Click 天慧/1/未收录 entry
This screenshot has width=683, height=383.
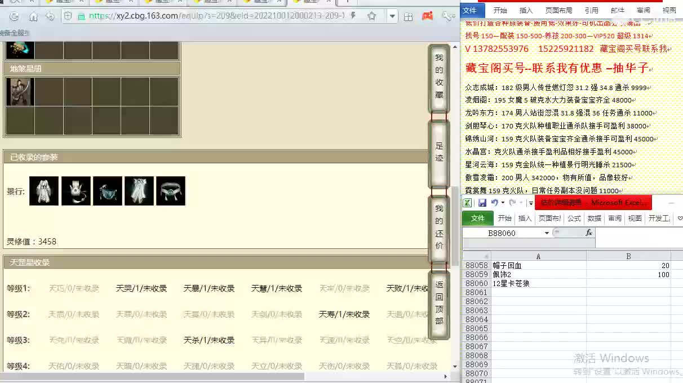pyautogui.click(x=277, y=288)
